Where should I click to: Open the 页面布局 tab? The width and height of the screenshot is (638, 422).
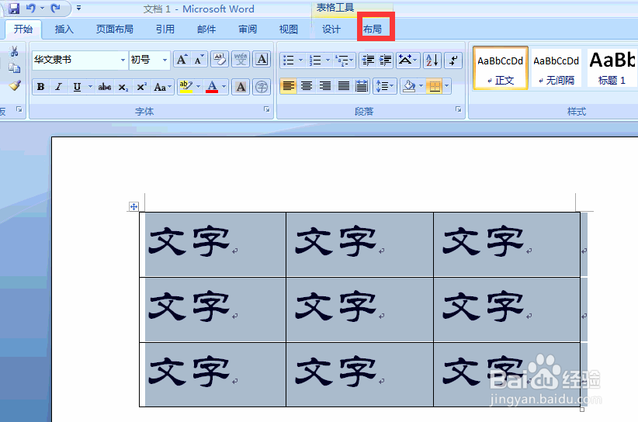click(x=115, y=29)
